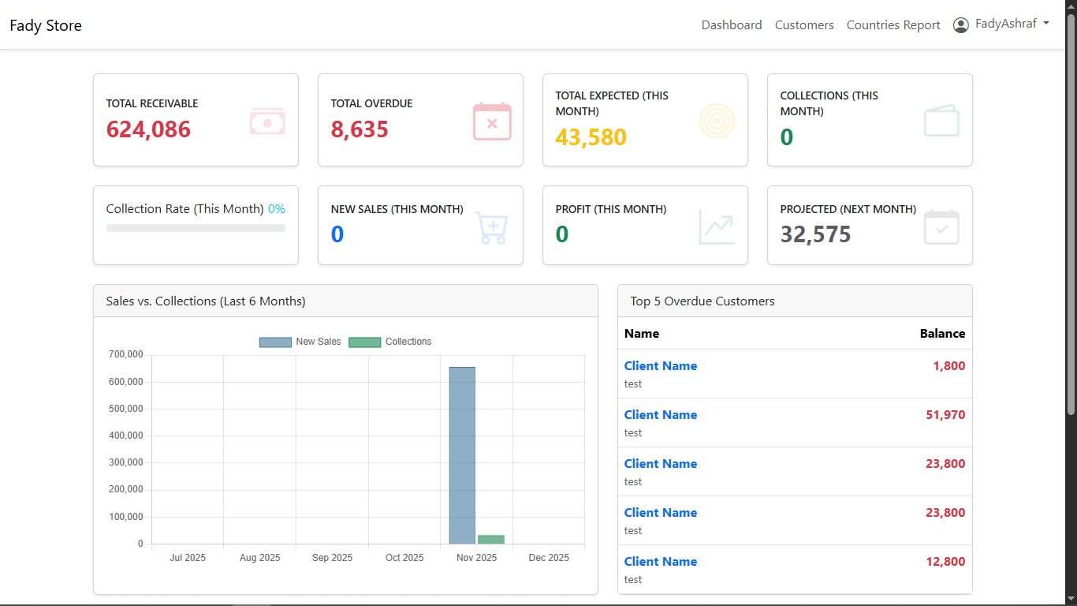Toggle the Collections legend item in chart
Image resolution: width=1077 pixels, height=606 pixels.
click(x=390, y=342)
